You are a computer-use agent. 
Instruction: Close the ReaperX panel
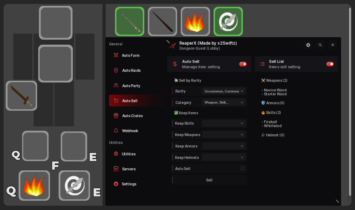click(332, 45)
